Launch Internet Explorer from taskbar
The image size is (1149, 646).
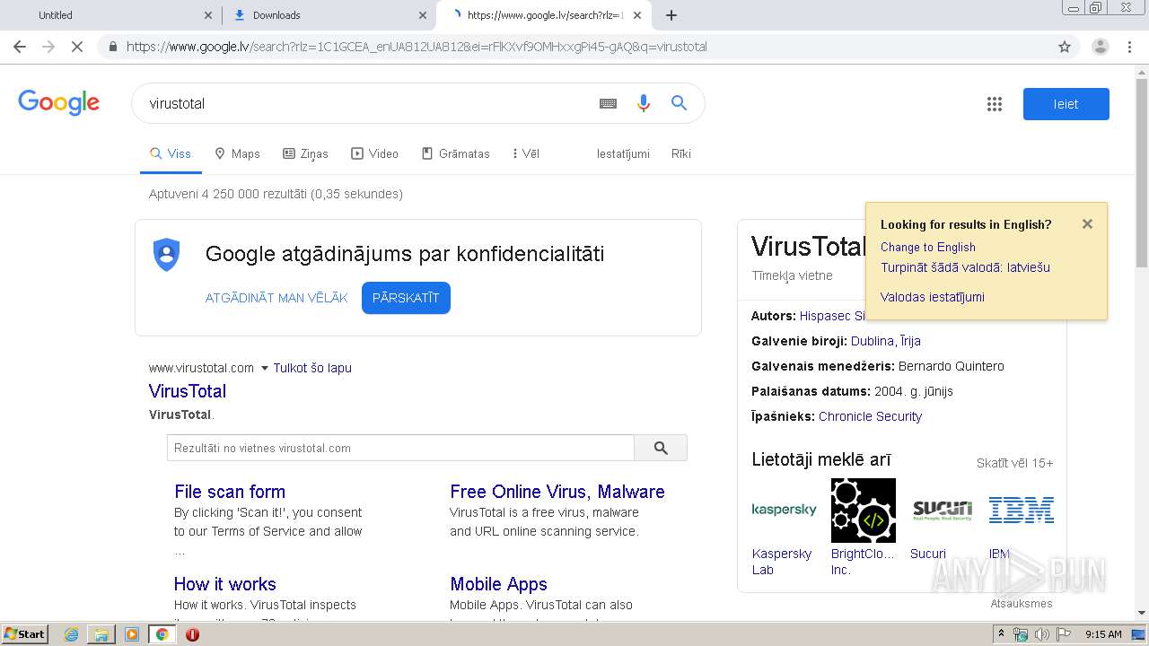coord(71,634)
